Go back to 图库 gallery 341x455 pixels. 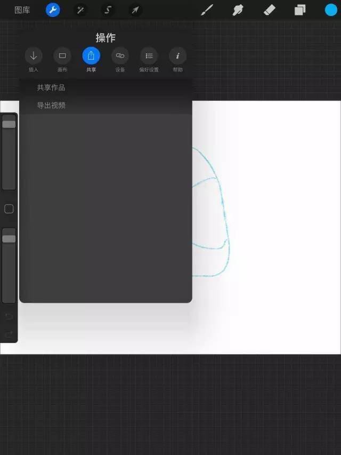(22, 11)
